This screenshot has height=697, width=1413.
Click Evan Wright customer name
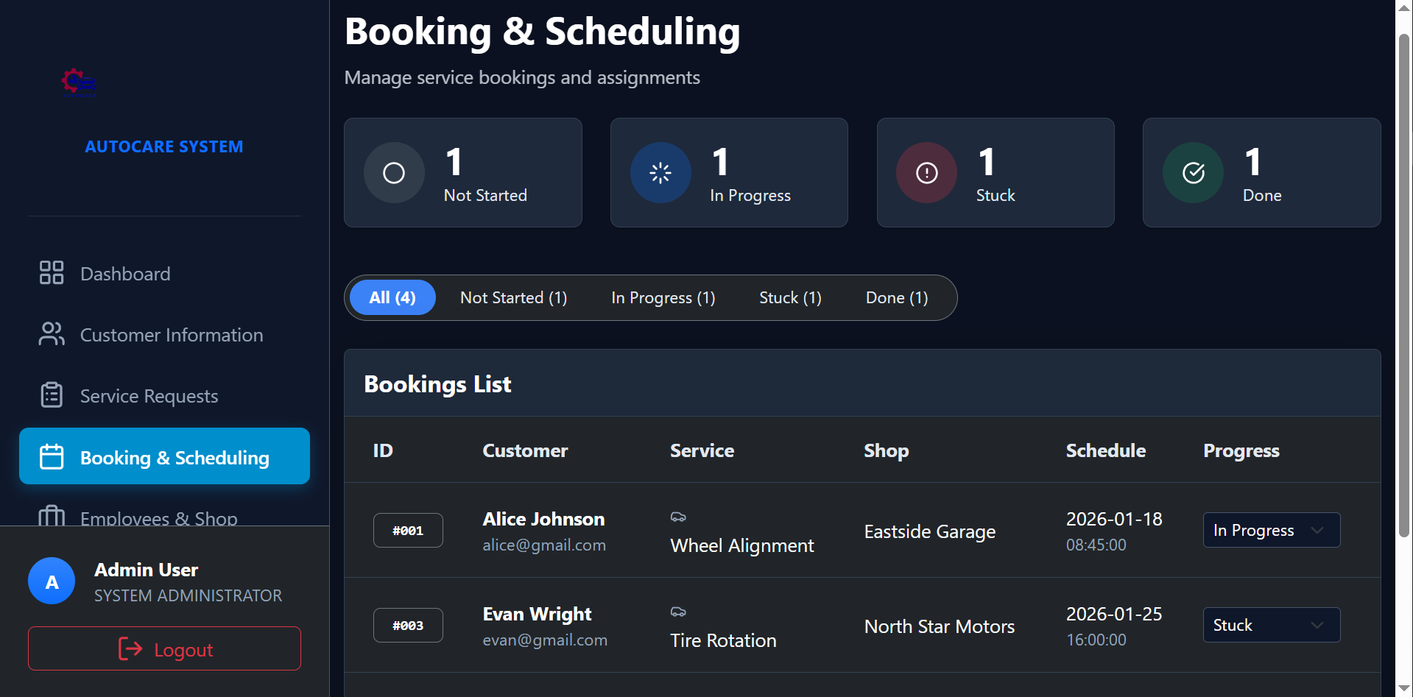(x=537, y=614)
